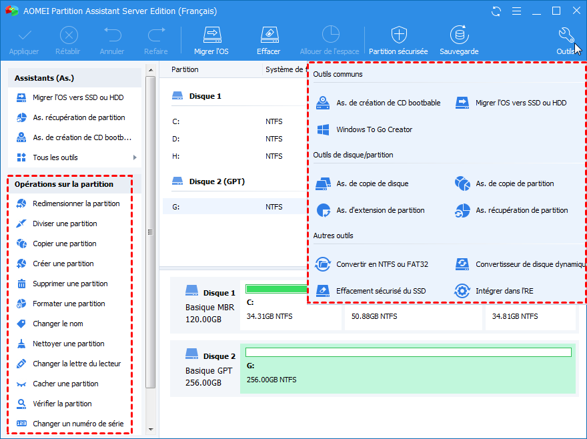Select the G: 256.00GB NTFS block

tap(408, 368)
